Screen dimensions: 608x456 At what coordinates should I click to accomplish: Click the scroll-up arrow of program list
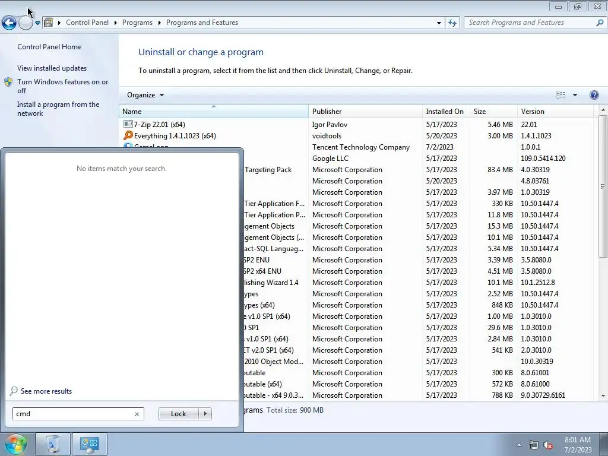pyautogui.click(x=603, y=110)
